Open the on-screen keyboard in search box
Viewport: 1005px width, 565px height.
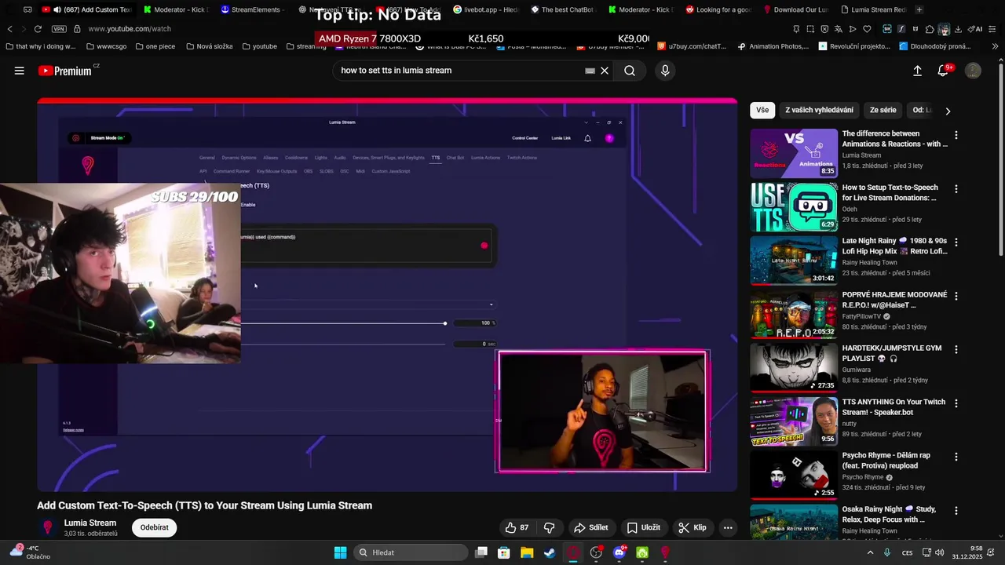click(x=590, y=71)
